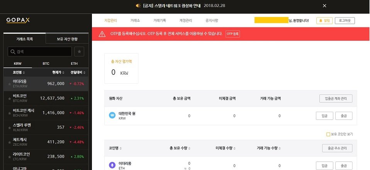The width and height of the screenshot is (370, 170).
Task: Sort market list by 현재가
Action: pyautogui.click(x=59, y=72)
